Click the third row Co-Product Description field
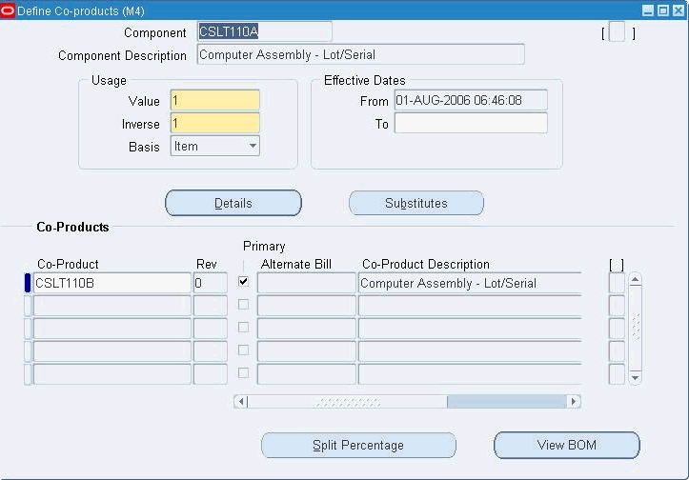This screenshot has height=480, width=689. coord(470,329)
